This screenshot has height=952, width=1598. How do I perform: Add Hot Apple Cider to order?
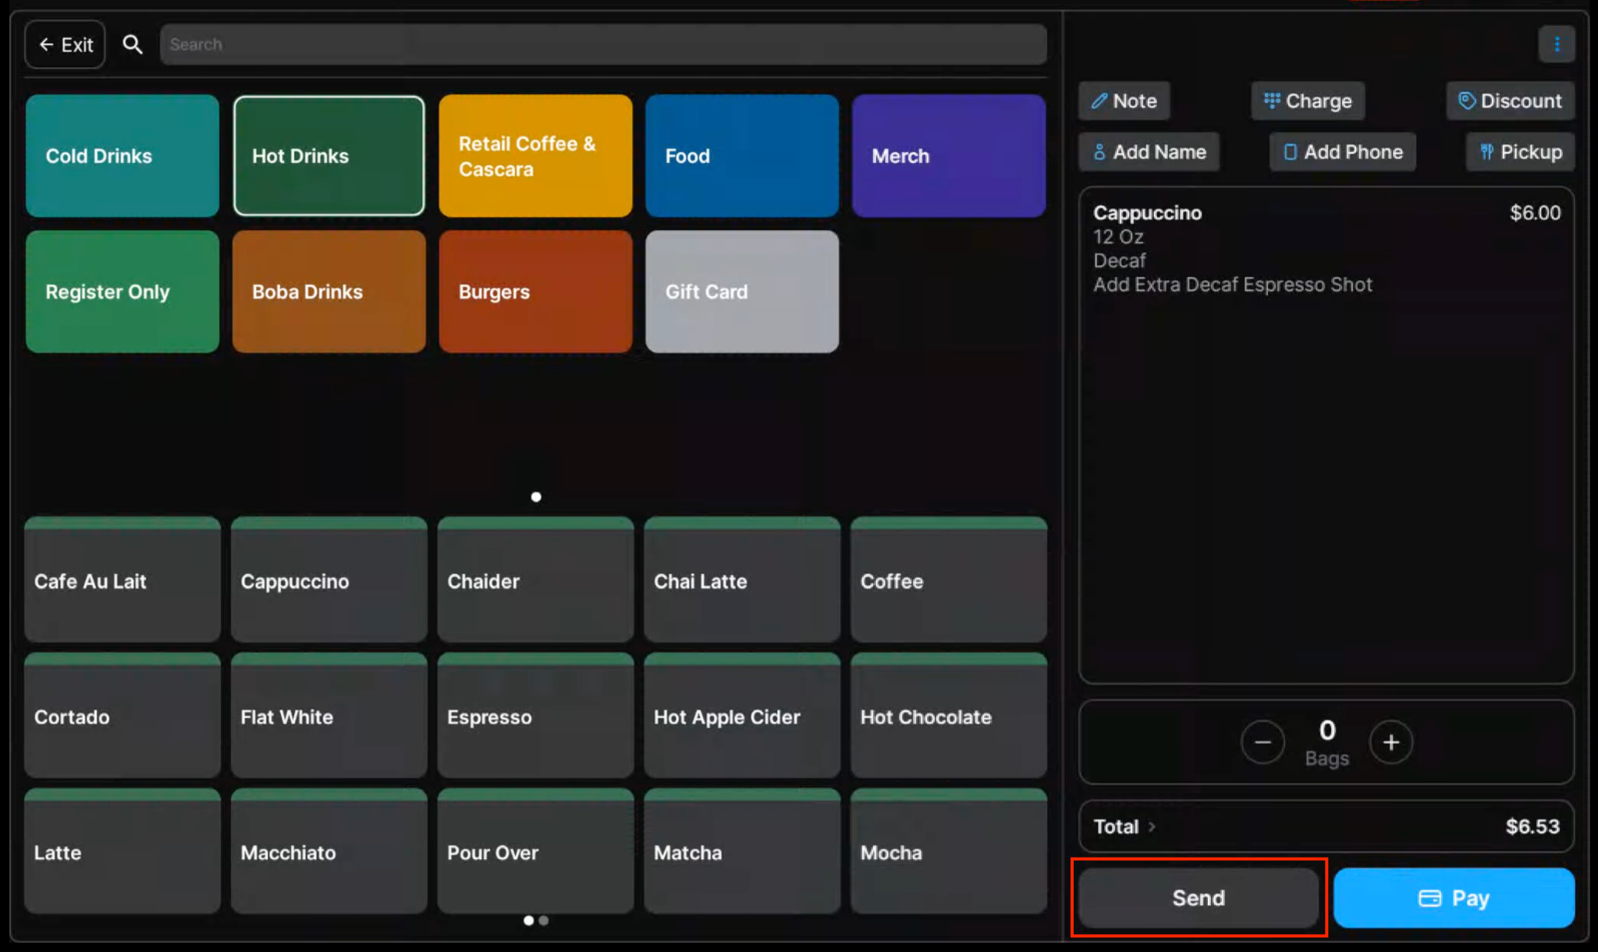click(742, 716)
